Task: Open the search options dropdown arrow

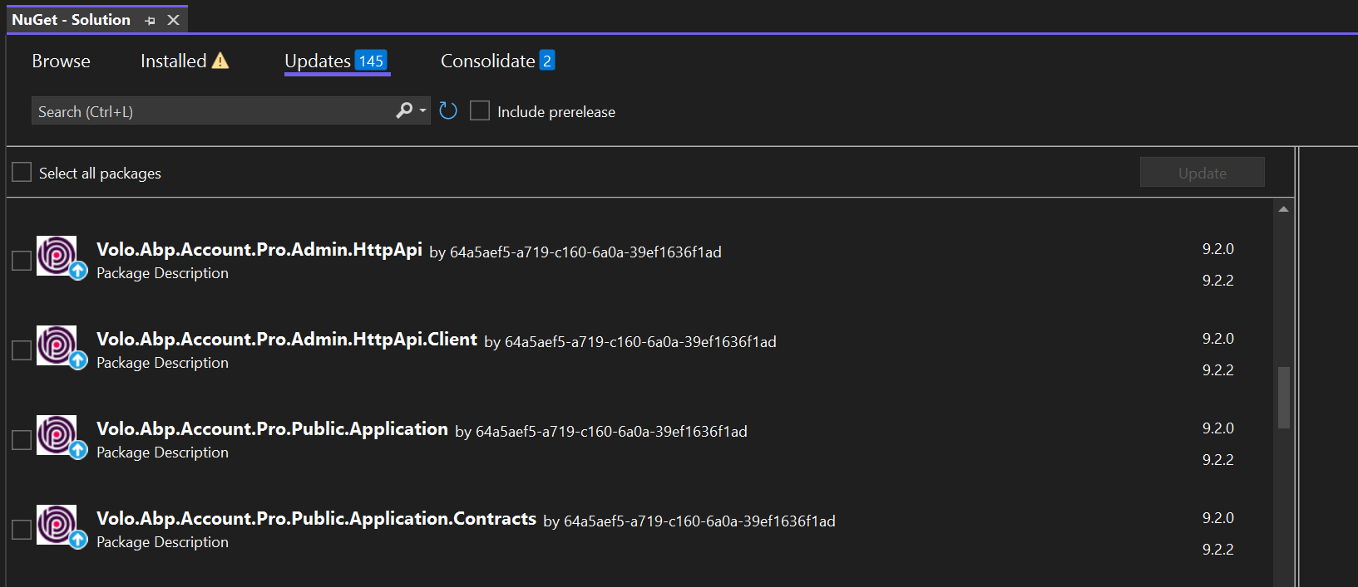Action: [422, 110]
